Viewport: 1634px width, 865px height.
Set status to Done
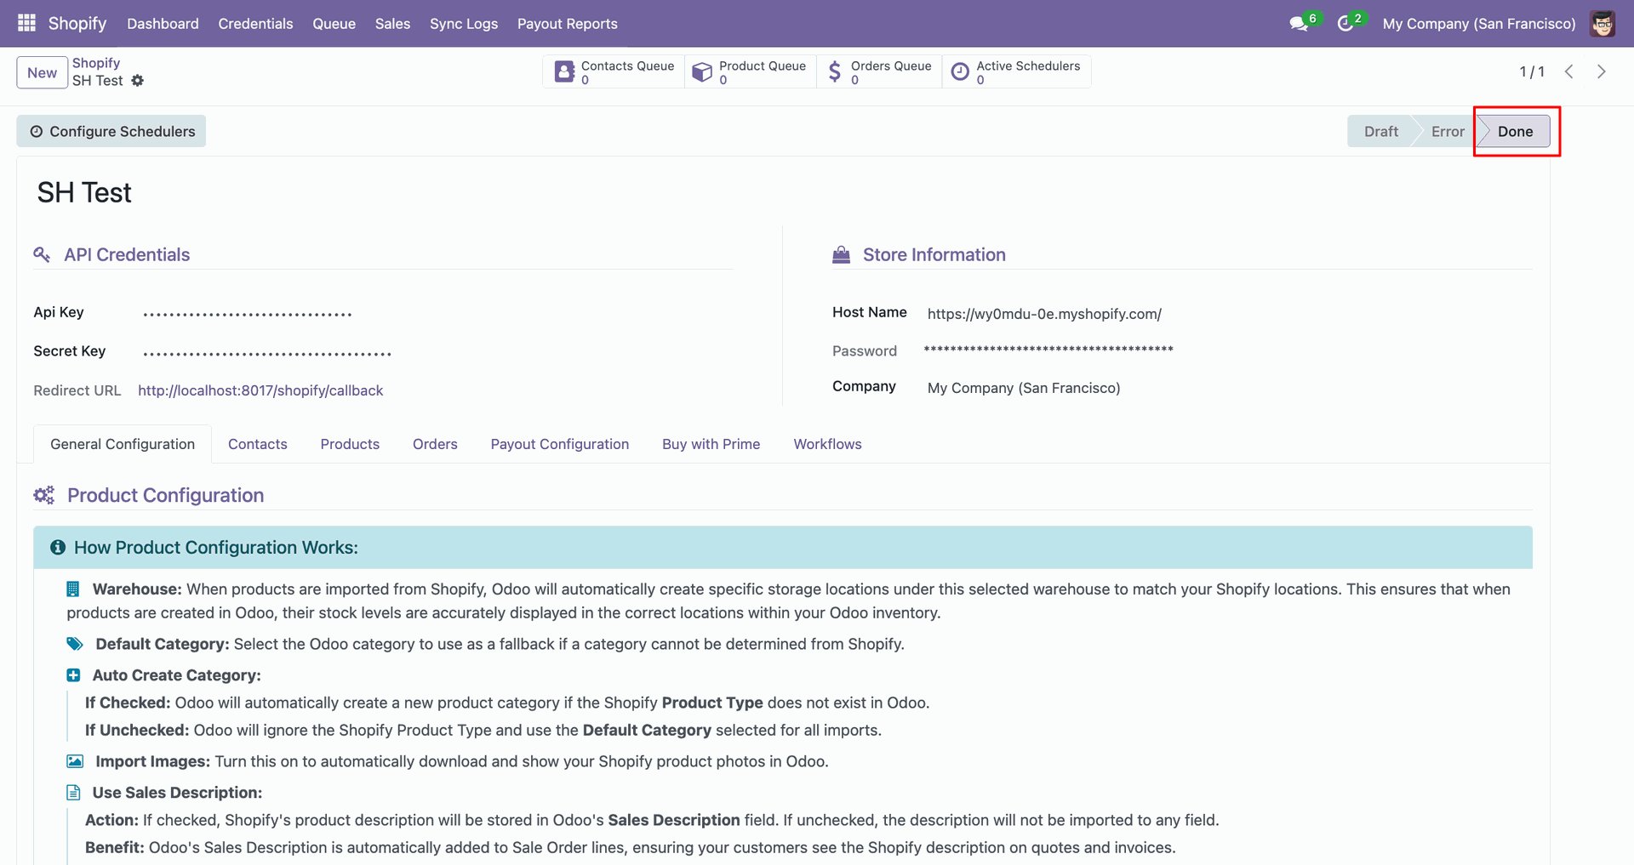point(1515,132)
